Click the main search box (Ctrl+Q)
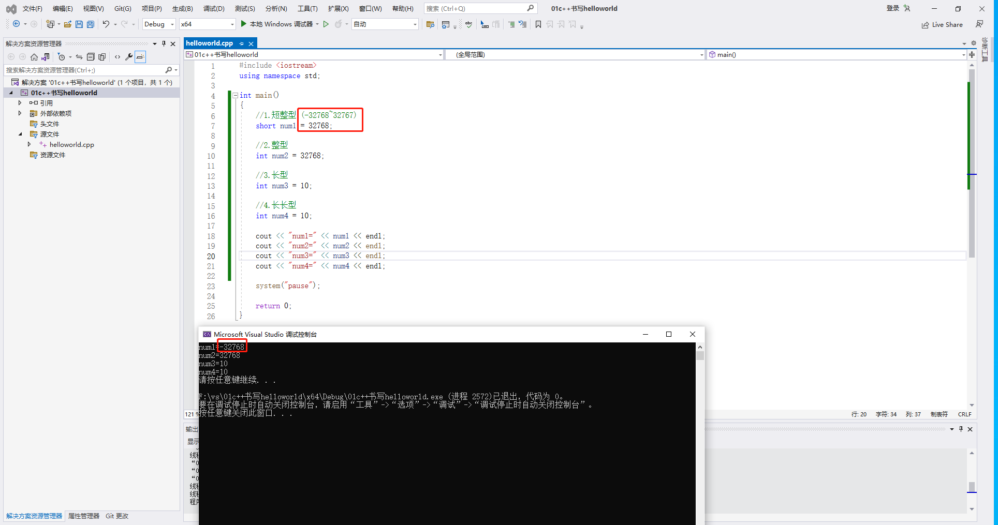 tap(480, 8)
